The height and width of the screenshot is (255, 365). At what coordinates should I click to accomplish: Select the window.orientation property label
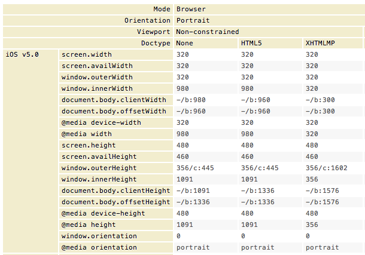coord(98,236)
